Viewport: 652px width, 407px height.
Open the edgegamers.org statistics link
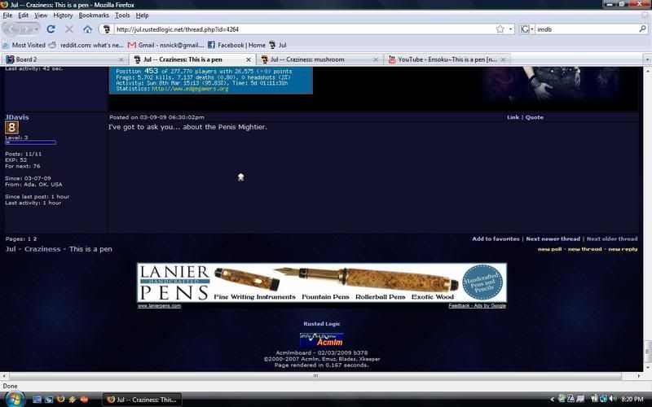[x=190, y=89]
